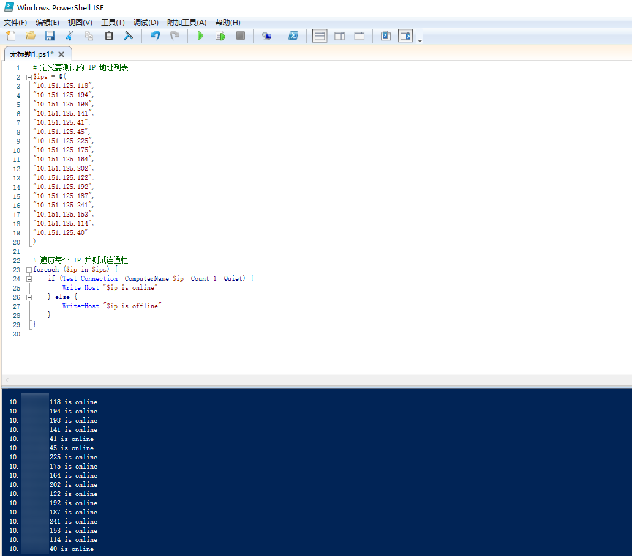Collapse the if Test-Connection block
This screenshot has height=556, width=632.
(x=29, y=279)
